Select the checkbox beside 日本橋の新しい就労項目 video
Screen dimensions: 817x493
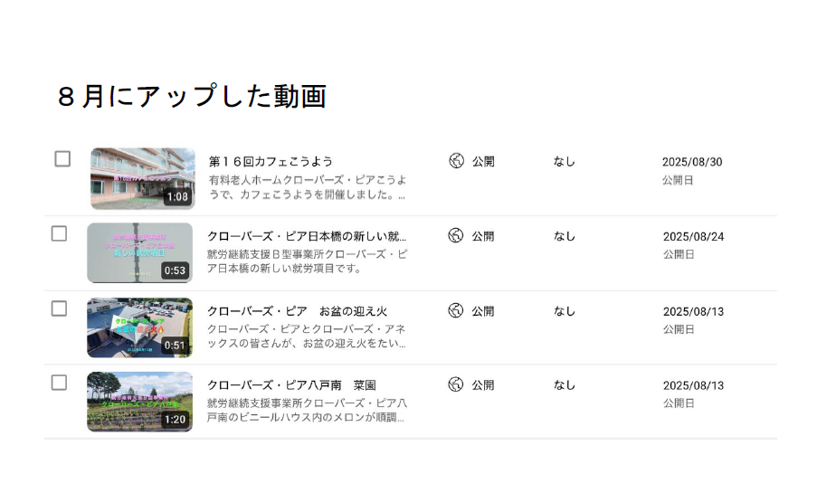[59, 233]
